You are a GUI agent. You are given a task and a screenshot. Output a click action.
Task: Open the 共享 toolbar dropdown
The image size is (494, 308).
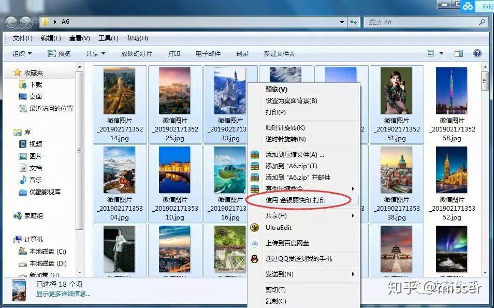(95, 54)
